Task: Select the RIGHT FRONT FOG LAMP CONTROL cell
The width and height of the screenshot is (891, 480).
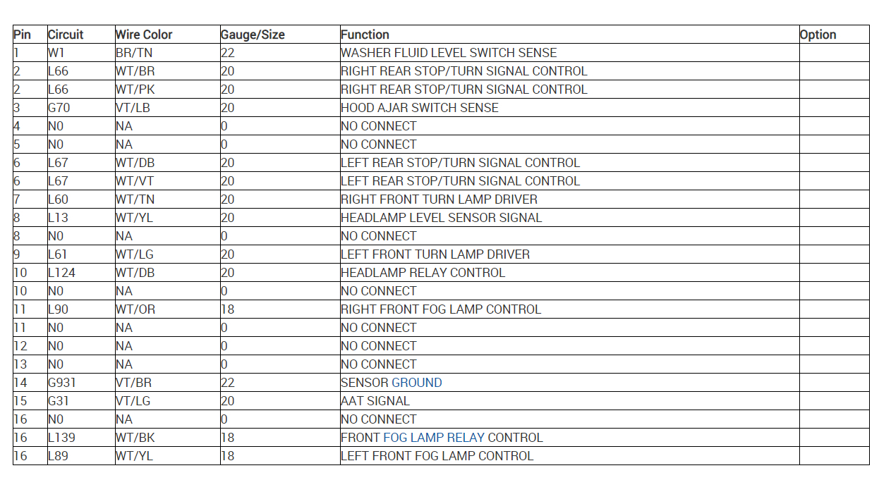Action: click(441, 309)
